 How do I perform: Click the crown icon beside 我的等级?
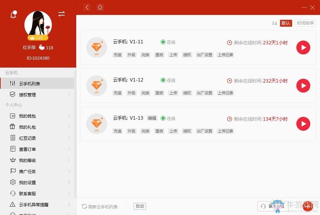pyautogui.click(x=13, y=160)
